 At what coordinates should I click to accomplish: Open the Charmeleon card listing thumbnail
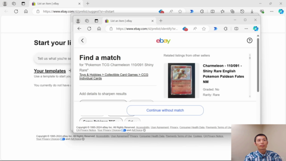(181, 80)
